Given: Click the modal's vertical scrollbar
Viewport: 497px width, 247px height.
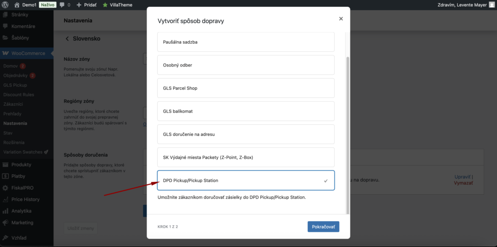Looking at the screenshot, I should point(347,131).
